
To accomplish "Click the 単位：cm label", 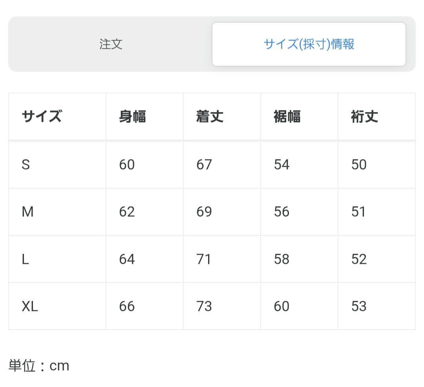I will (x=39, y=365).
